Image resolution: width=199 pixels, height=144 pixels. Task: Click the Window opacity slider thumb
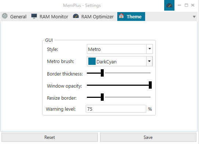150,85
